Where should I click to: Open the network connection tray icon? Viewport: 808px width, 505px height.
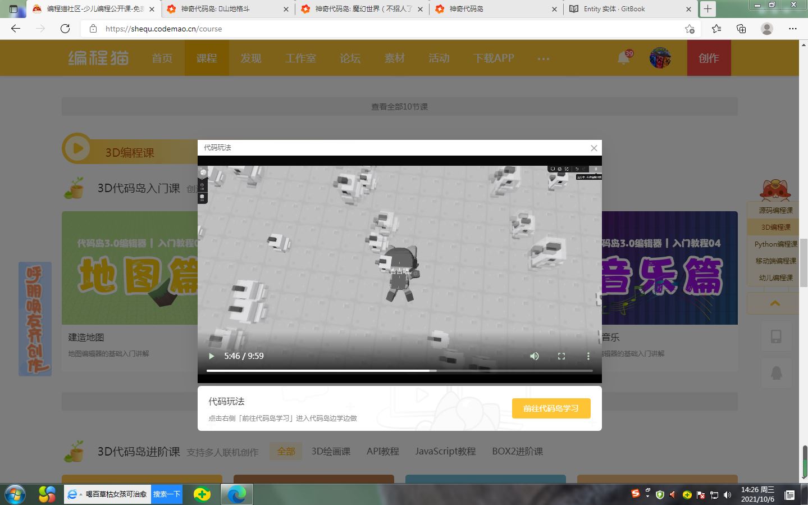pyautogui.click(x=714, y=495)
